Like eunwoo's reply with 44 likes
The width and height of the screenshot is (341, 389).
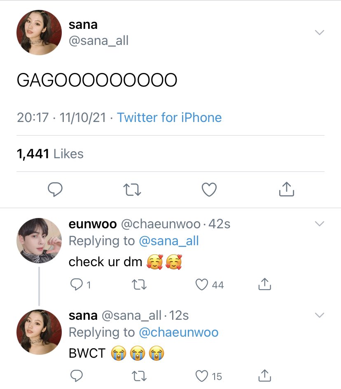click(209, 285)
